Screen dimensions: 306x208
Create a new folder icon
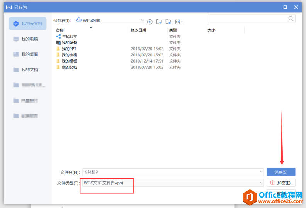(x=168, y=22)
